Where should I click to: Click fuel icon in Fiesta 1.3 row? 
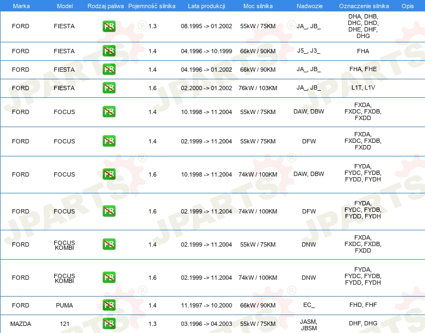pyautogui.click(x=109, y=26)
